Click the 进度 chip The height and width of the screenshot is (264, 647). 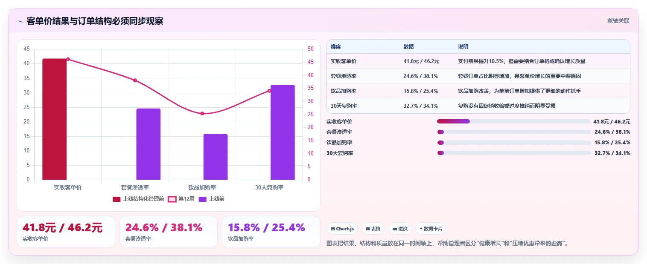tap(400, 229)
